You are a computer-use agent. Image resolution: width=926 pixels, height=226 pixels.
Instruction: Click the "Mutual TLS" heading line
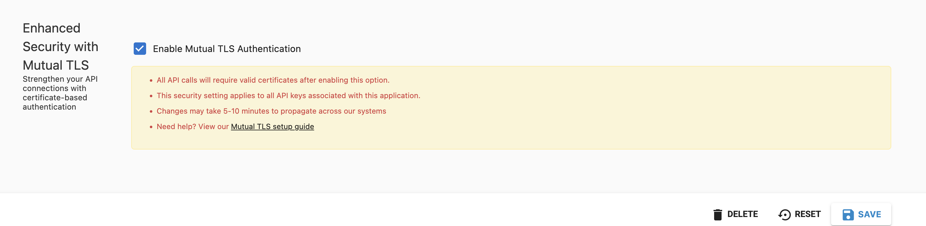click(x=56, y=65)
